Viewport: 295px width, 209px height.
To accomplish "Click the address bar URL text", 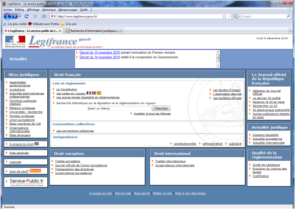I will (x=78, y=16).
